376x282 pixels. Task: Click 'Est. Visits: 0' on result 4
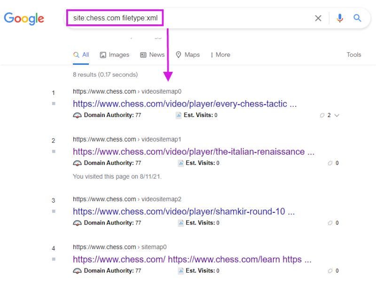(x=203, y=271)
